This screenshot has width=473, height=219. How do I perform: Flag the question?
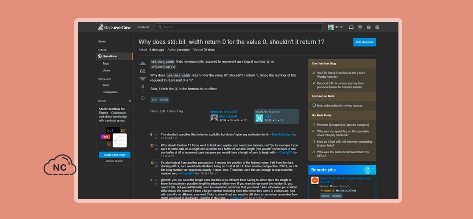180,111
